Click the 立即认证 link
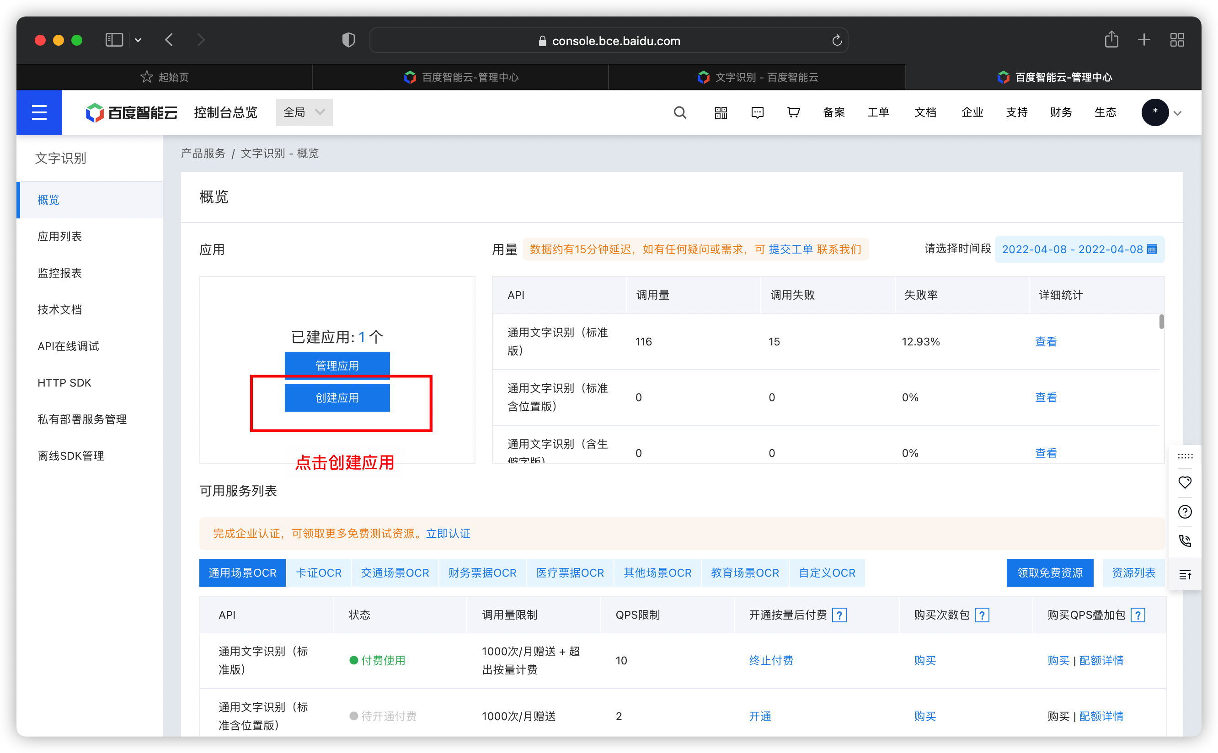This screenshot has width=1218, height=753. tap(448, 534)
